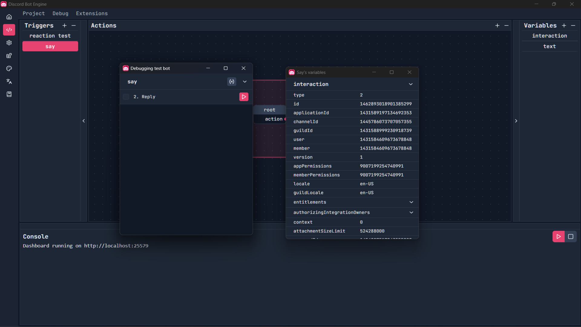Image resolution: width=581 pixels, height=327 pixels.
Task: Open the saved library from sidebar
Action: click(9, 94)
